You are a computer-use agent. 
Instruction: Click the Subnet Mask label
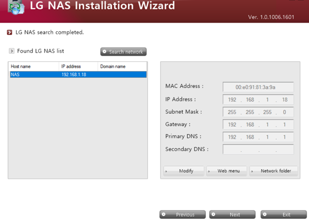coord(184,112)
